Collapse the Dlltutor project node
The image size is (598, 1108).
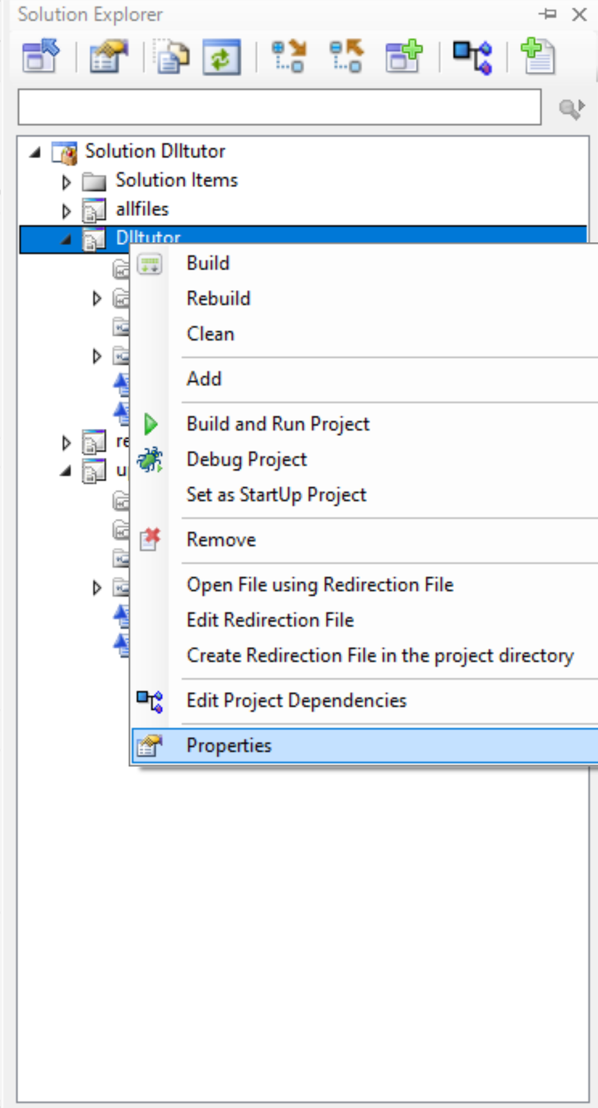pyautogui.click(x=66, y=240)
